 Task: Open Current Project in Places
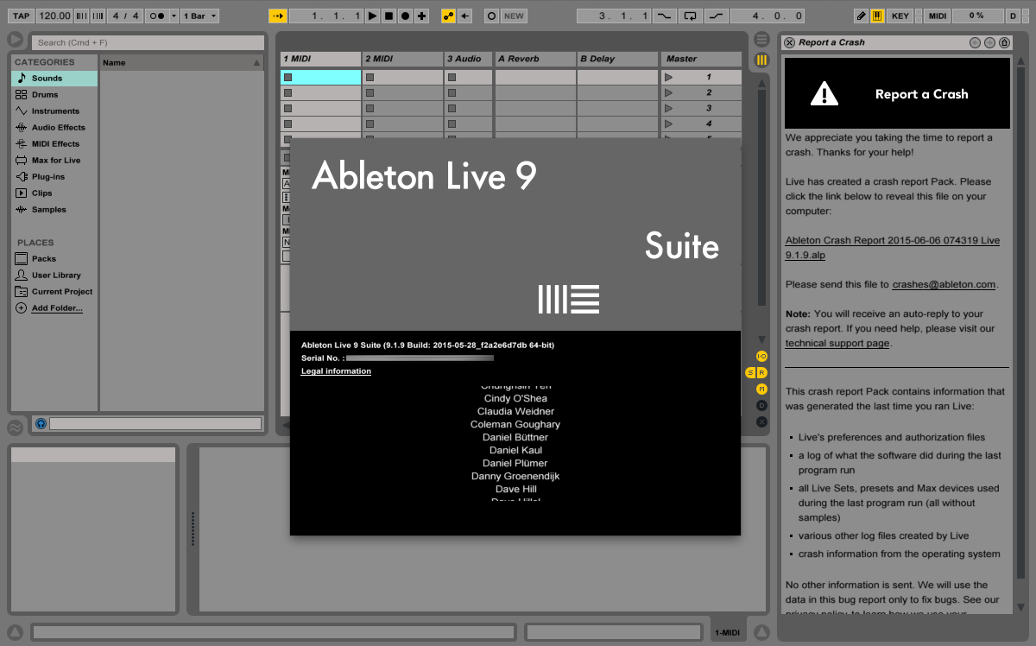coord(54,292)
